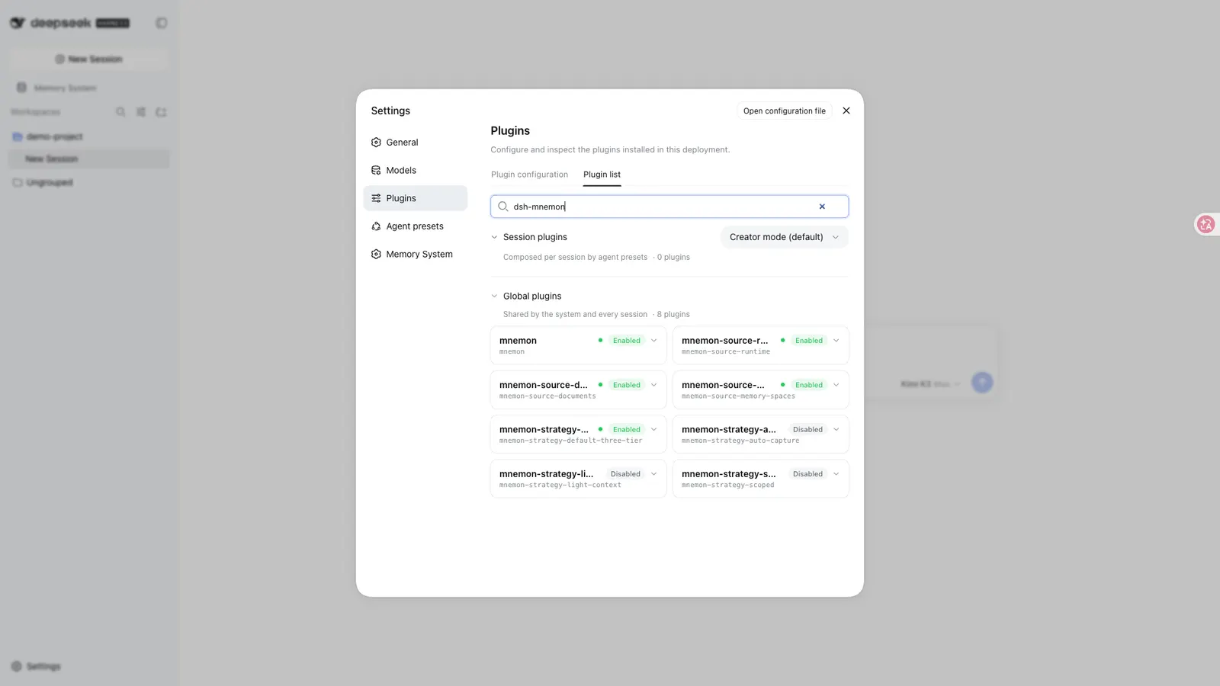Open Agent presets section
This screenshot has height=686, width=1220.
click(415, 226)
